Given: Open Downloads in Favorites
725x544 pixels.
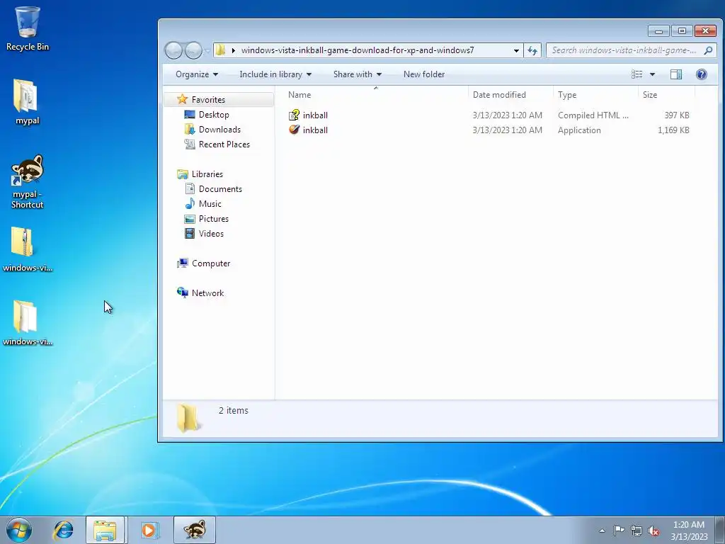Looking at the screenshot, I should point(219,130).
